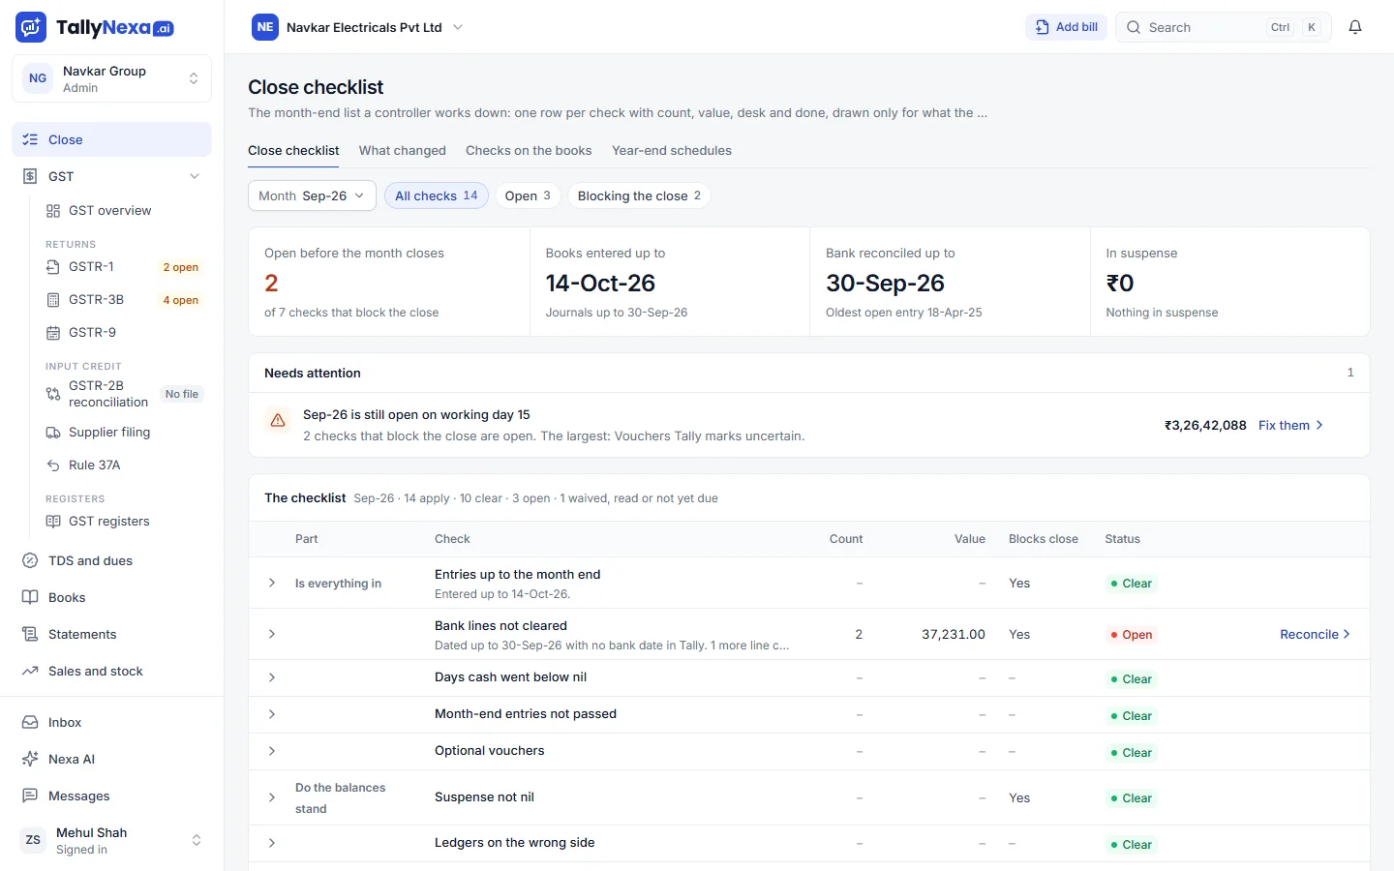Click Reconcile for bank lines

pyautogui.click(x=1315, y=634)
